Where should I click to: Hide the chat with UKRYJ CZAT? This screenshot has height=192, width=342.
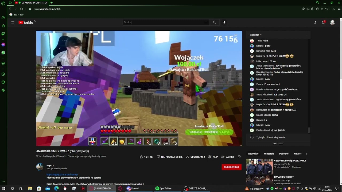coord(278,143)
